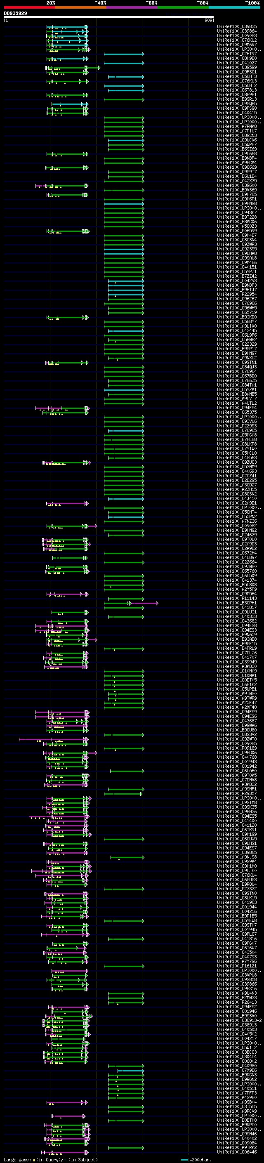This screenshot has width=264, height=1163.
Task: Select hit UniRef100_A7PNK8
Action: (x=237, y=126)
